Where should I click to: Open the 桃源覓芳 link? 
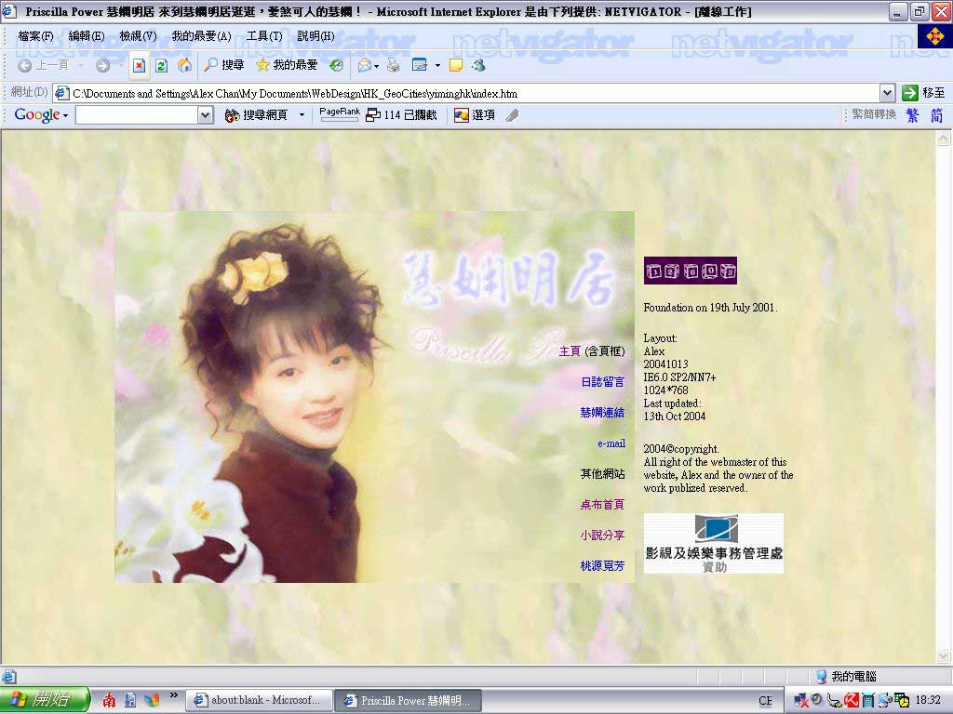(602, 566)
